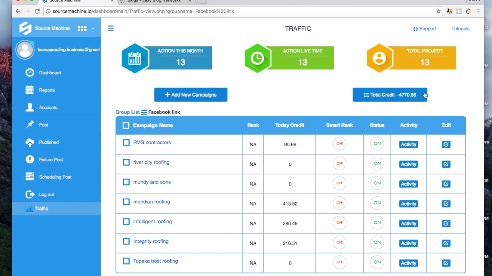Toggle Smart Rank for meridian roofing
The image size is (492, 276).
339,203
